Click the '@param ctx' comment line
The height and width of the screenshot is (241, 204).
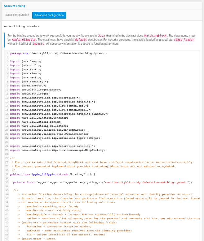(x=68, y=222)
